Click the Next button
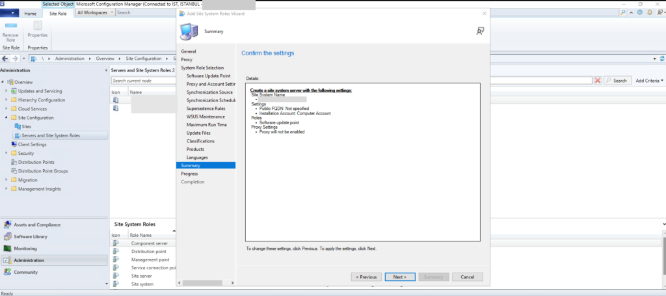 tap(399, 276)
